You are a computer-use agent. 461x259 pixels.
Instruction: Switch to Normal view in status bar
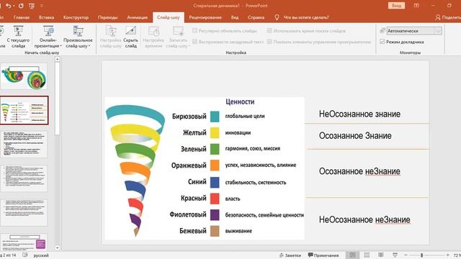352,255
